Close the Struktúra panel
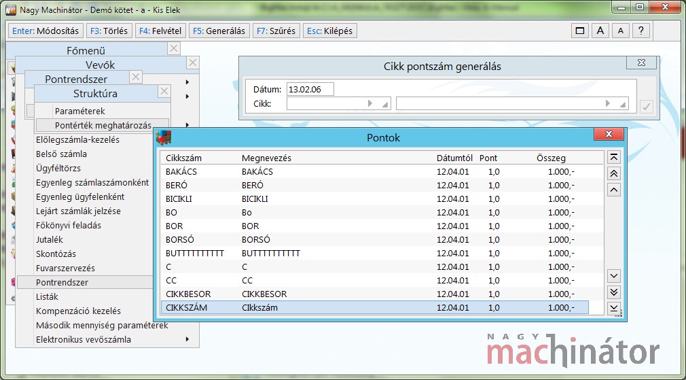The image size is (686, 380). pos(164,92)
